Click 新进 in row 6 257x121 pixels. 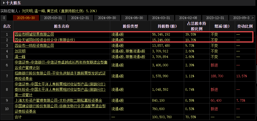(214, 65)
